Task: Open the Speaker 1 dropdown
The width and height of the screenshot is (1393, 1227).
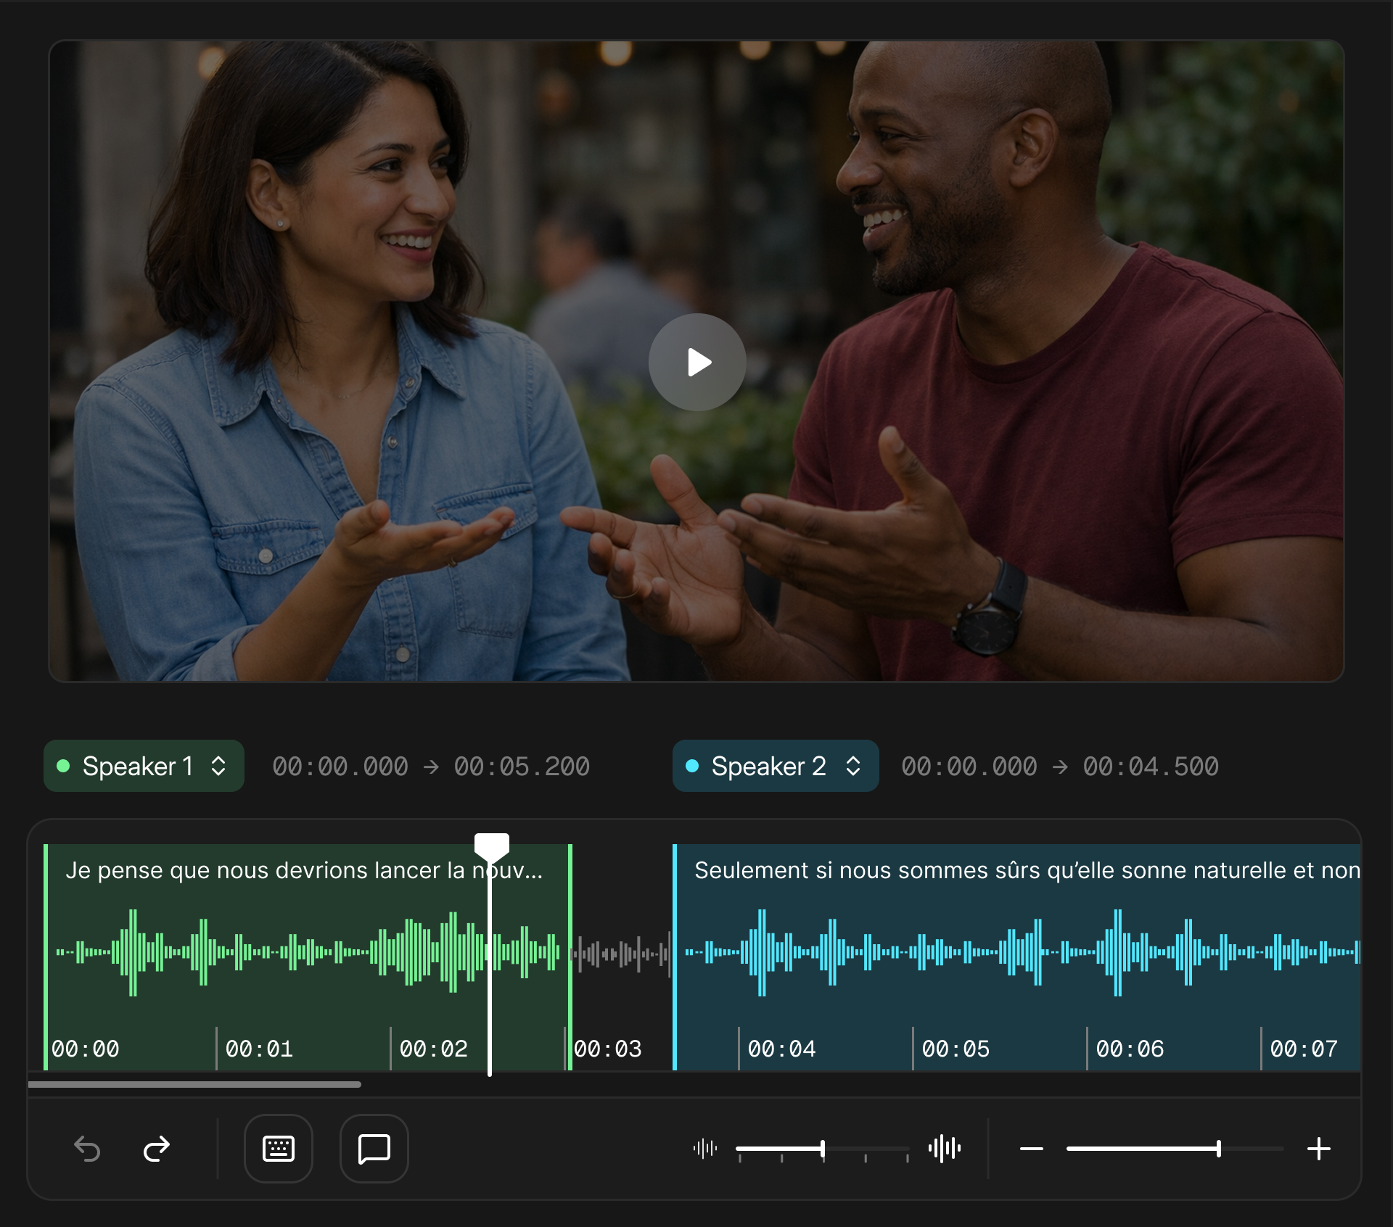Action: (144, 766)
